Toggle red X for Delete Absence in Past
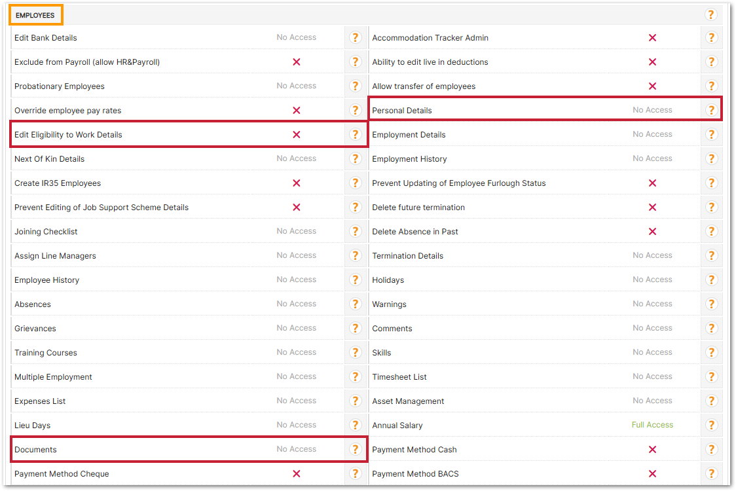The image size is (736, 491). [652, 232]
